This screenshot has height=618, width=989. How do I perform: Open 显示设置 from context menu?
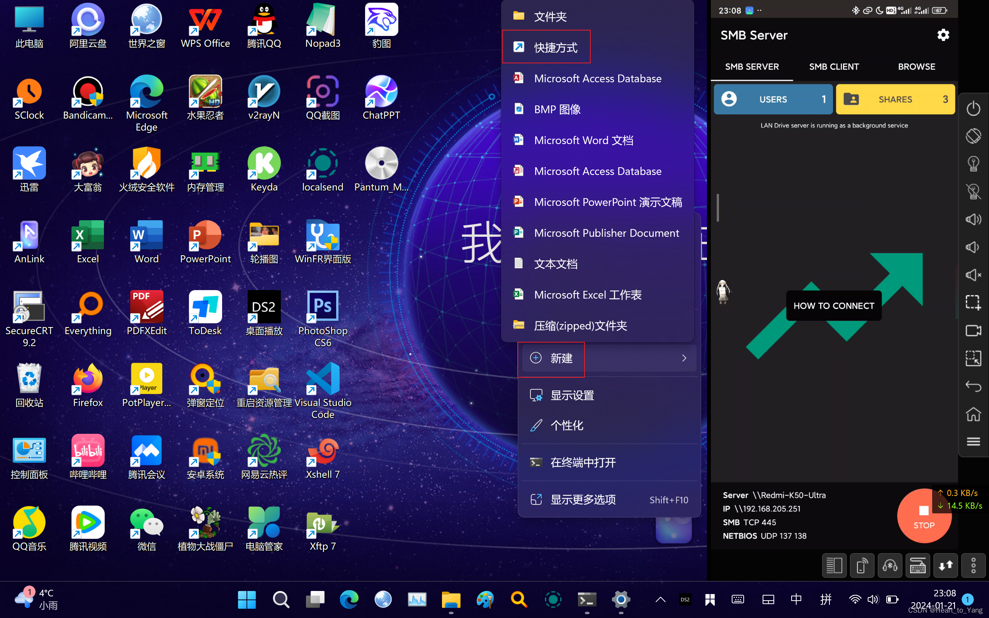[x=609, y=395]
